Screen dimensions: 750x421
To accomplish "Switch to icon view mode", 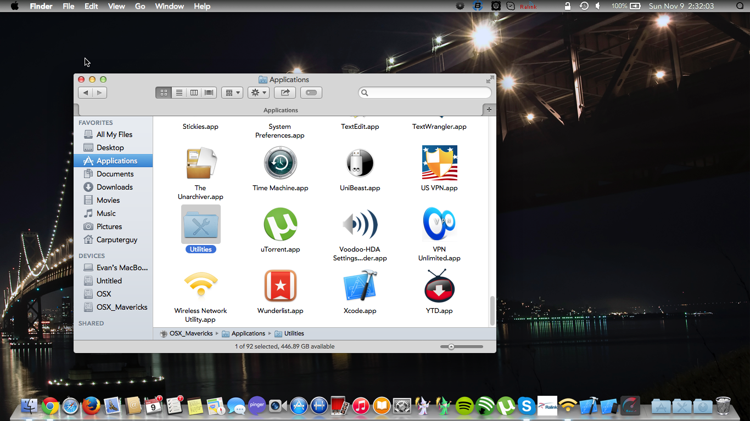I will [164, 93].
